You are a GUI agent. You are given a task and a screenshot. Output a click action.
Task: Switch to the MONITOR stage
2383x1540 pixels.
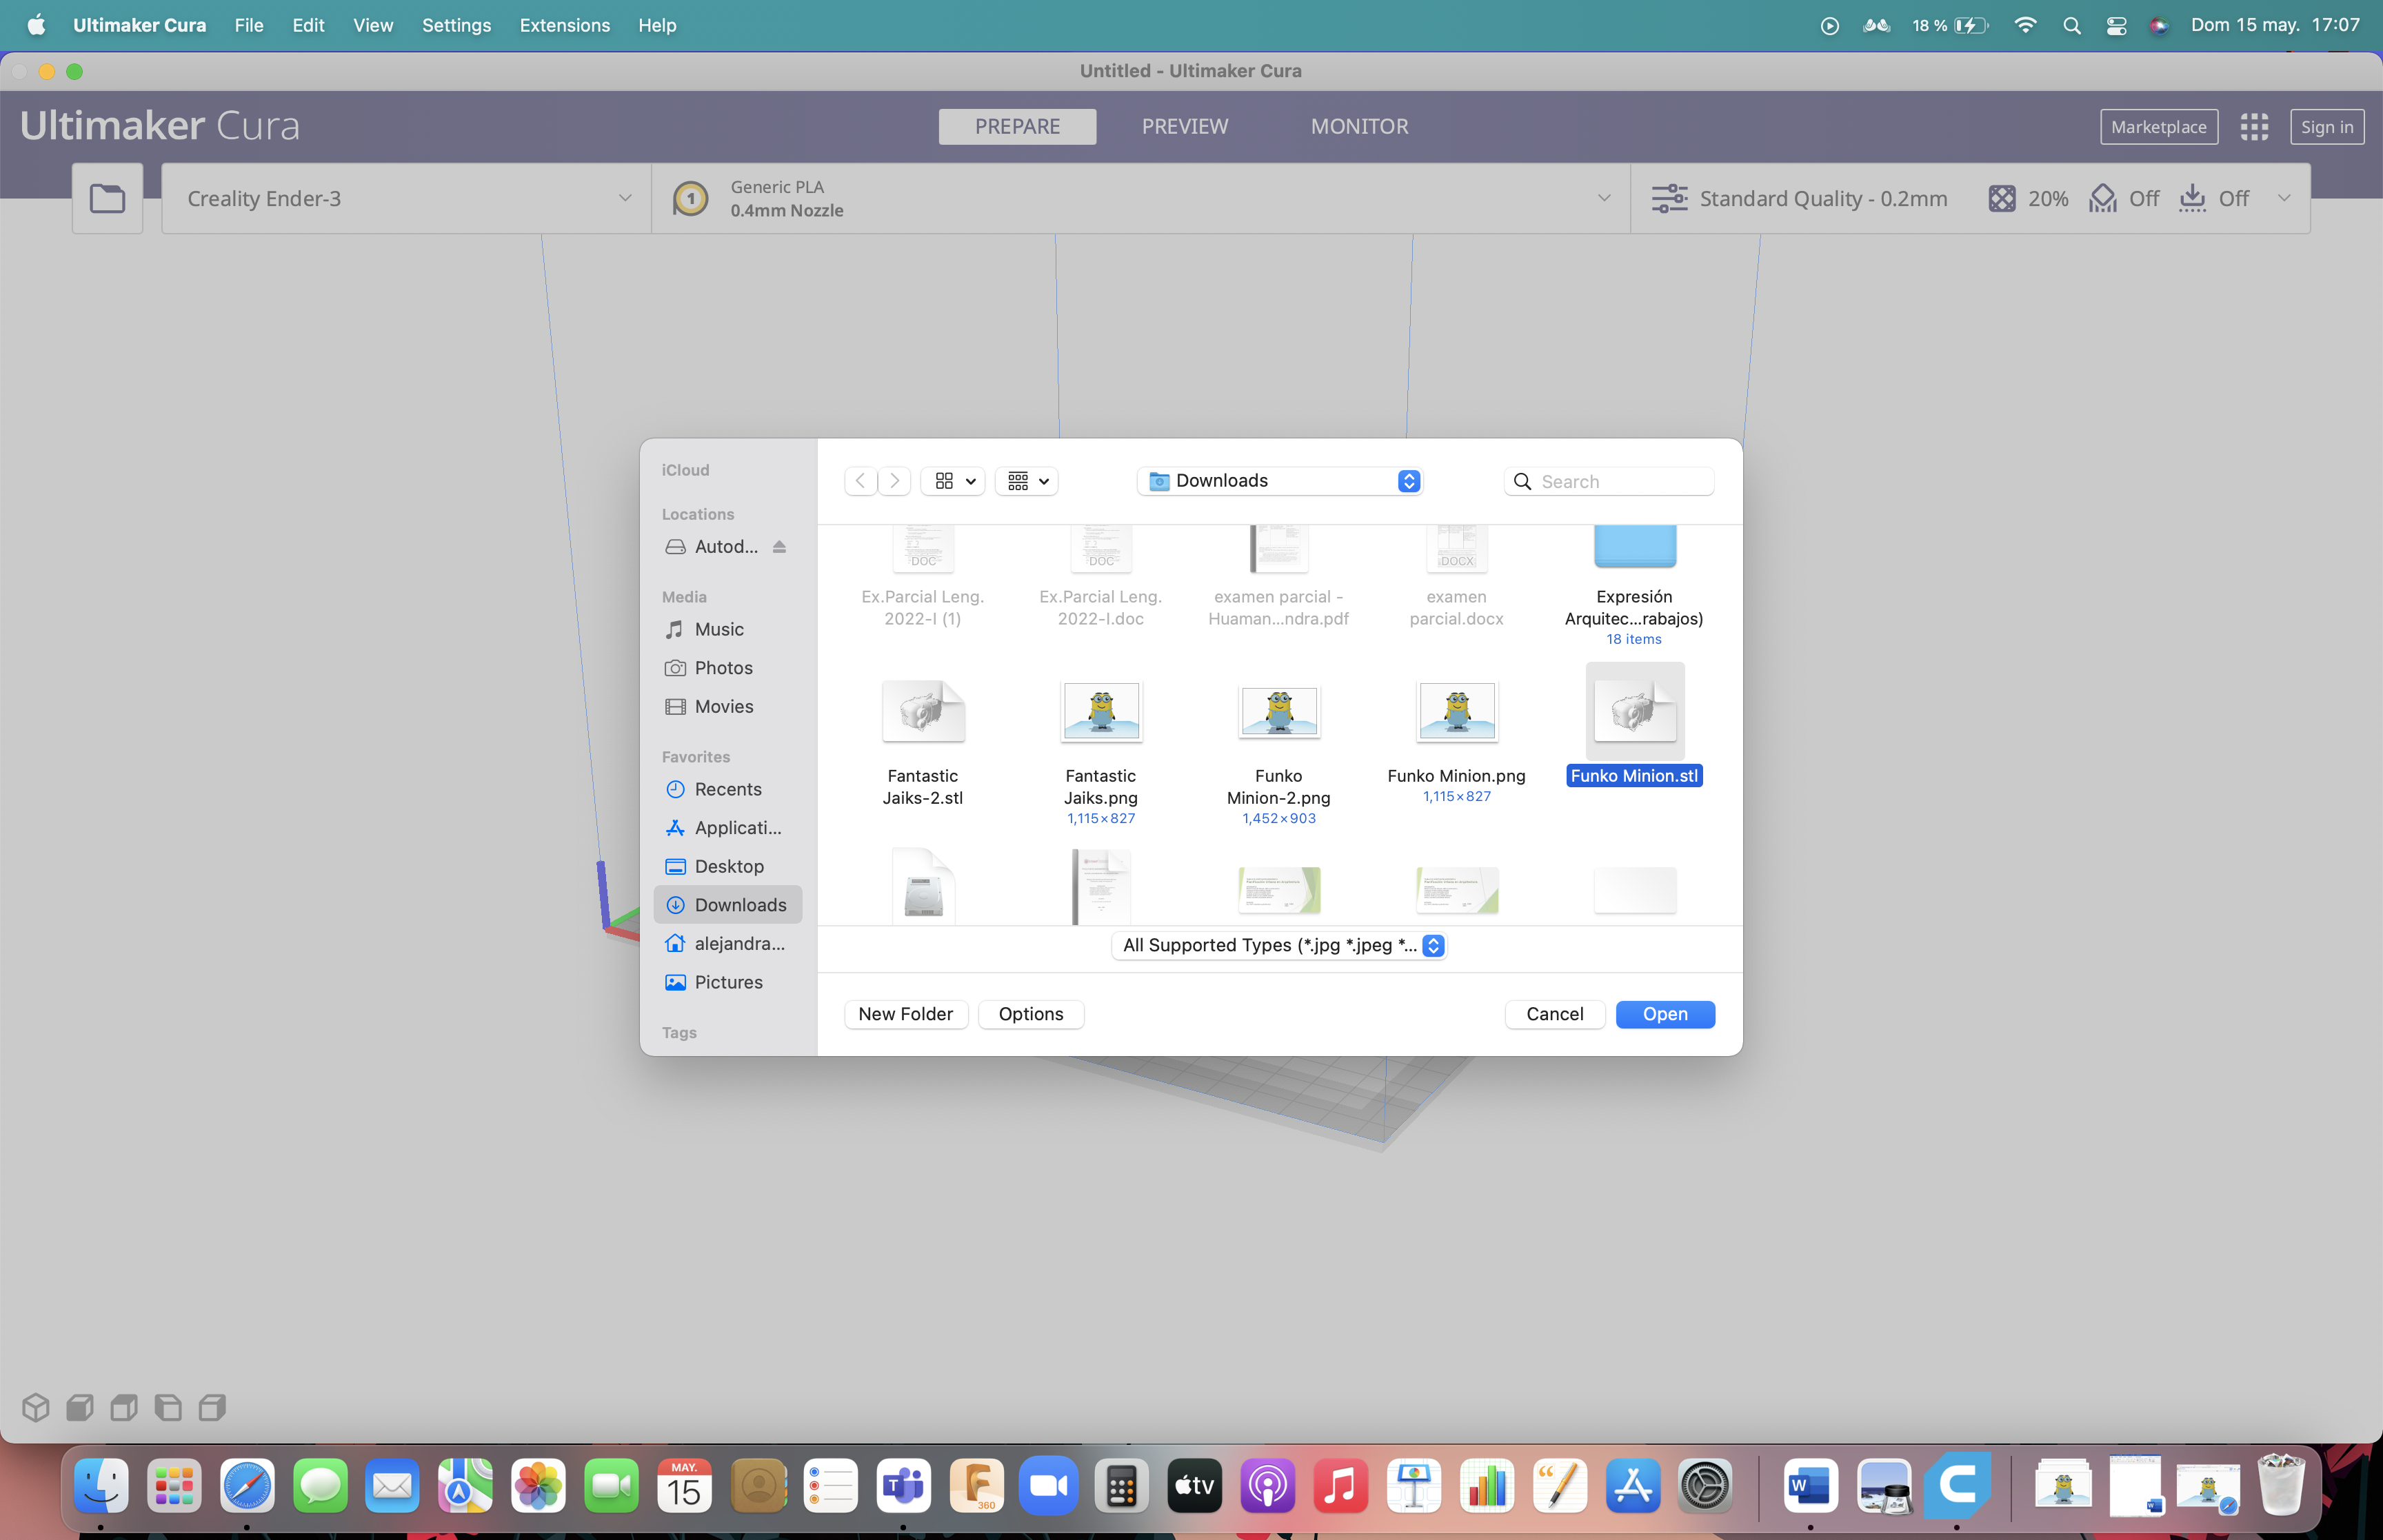click(1359, 126)
